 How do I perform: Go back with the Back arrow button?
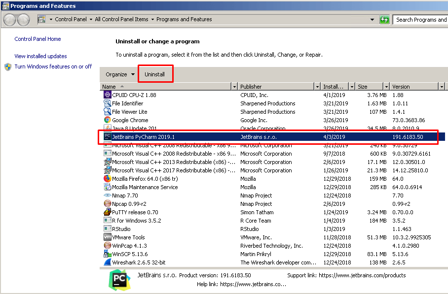point(10,20)
